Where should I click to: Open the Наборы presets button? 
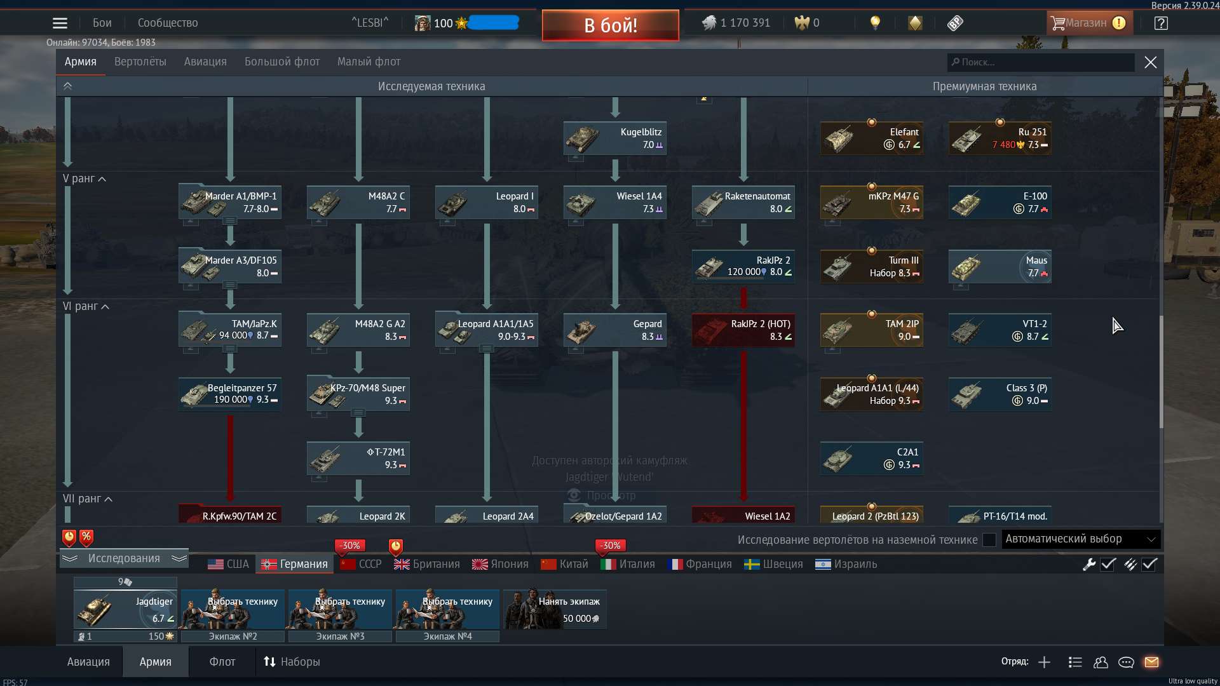(x=292, y=662)
